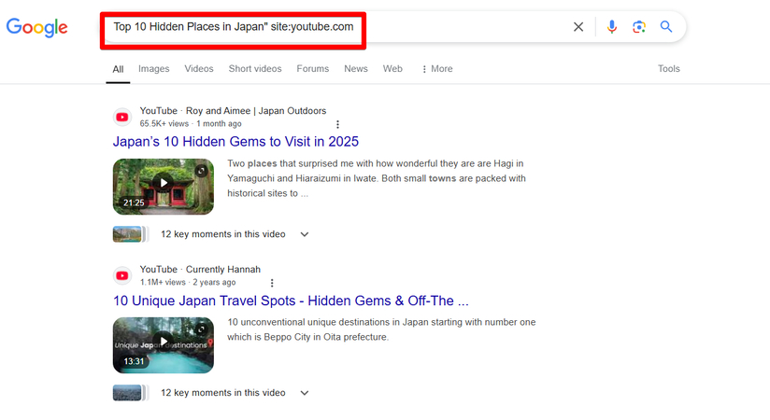Image resolution: width=770 pixels, height=420 pixels.
Task: Select the All tab
Action: (118, 69)
